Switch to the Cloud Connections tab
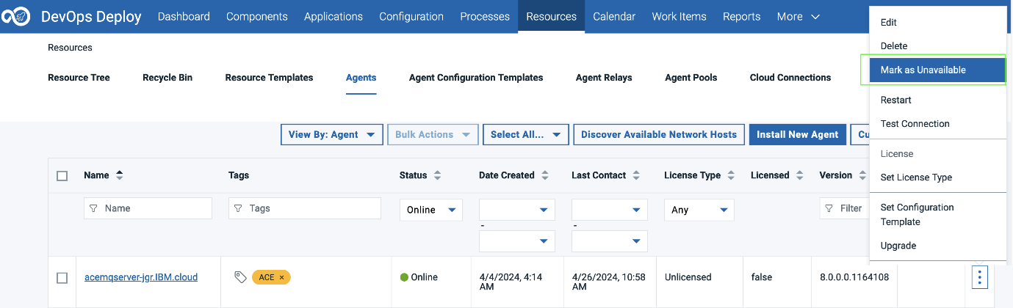This screenshot has height=308, width=1013. (x=790, y=78)
